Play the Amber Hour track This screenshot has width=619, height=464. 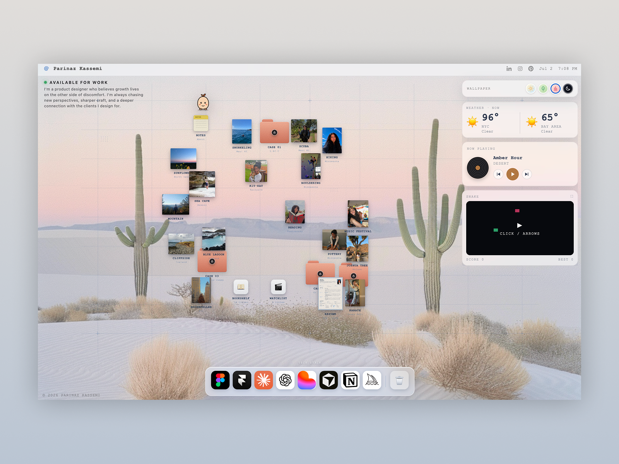pos(513,174)
